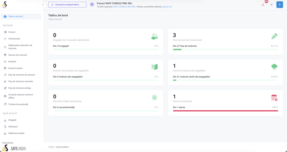Open the 'Cursuri' menu item
This screenshot has height=152, width=287.
[x=12, y=32]
